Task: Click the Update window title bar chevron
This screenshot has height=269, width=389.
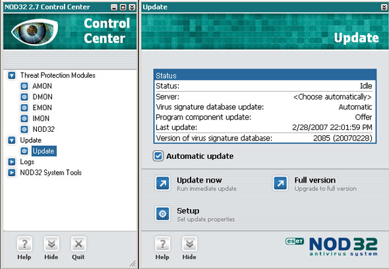Action: click(x=384, y=7)
